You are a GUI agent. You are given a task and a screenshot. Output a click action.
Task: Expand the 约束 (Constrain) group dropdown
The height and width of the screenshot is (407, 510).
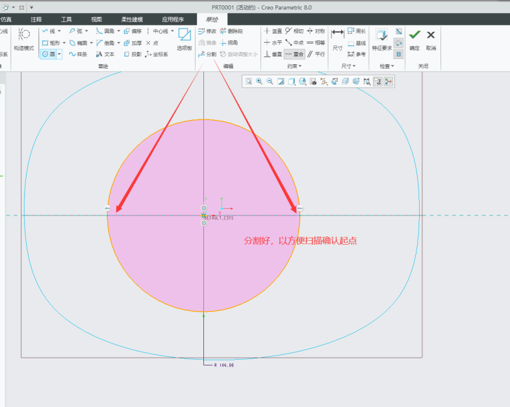coord(292,66)
